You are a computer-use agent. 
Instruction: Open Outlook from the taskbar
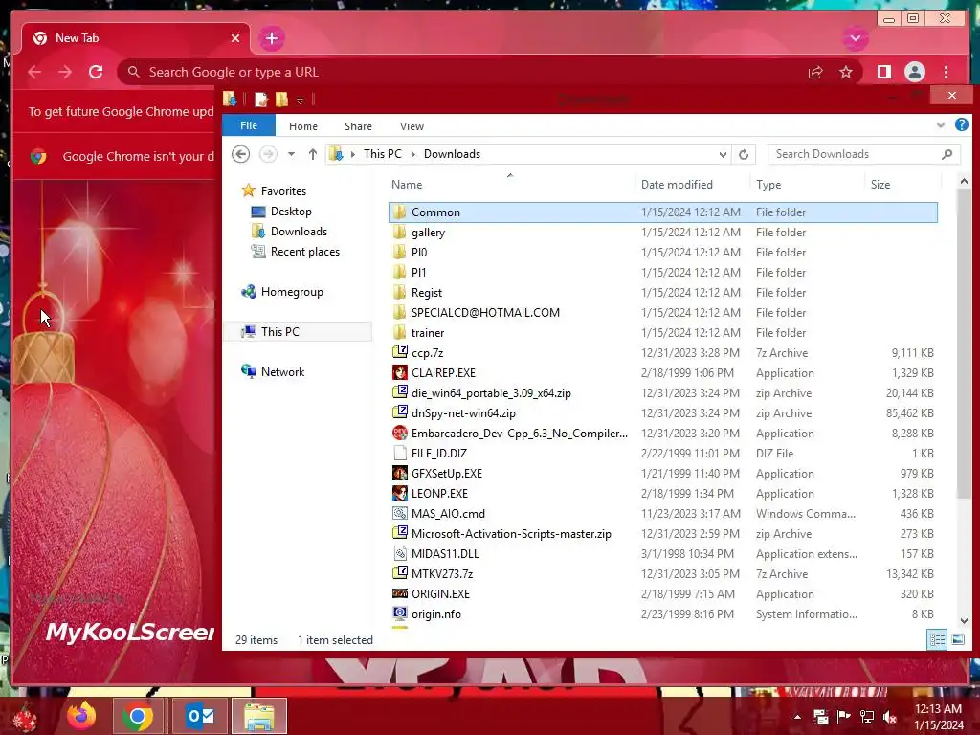point(201,716)
